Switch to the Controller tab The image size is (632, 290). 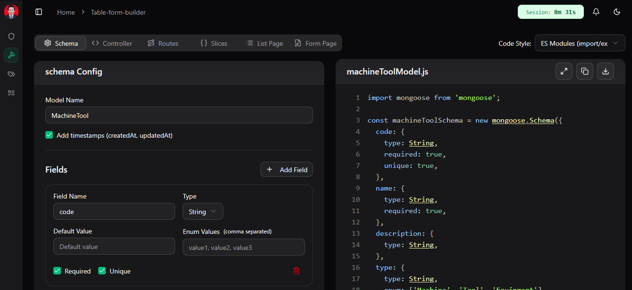pyautogui.click(x=112, y=43)
